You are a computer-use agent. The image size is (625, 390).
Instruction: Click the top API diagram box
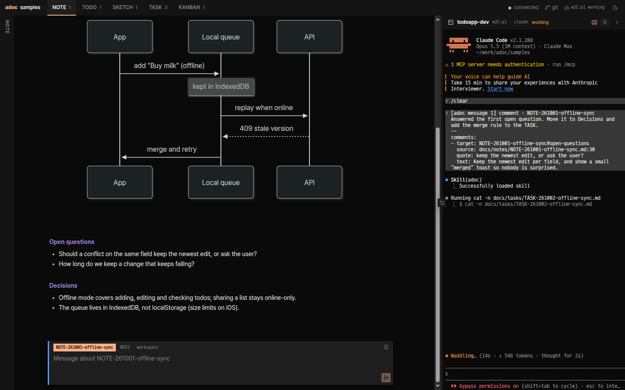pos(309,37)
